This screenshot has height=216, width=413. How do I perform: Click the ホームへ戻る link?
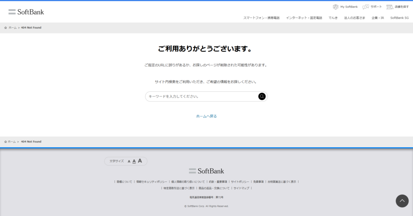[x=206, y=116]
